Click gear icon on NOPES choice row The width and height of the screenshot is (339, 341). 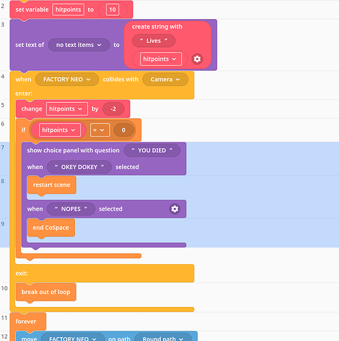pos(175,209)
